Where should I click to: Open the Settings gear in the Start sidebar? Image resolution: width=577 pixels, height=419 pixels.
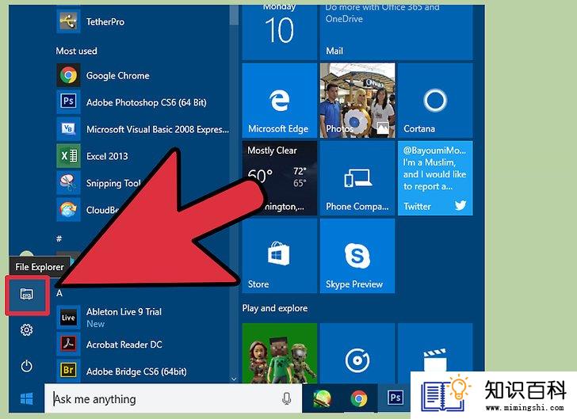(x=26, y=330)
